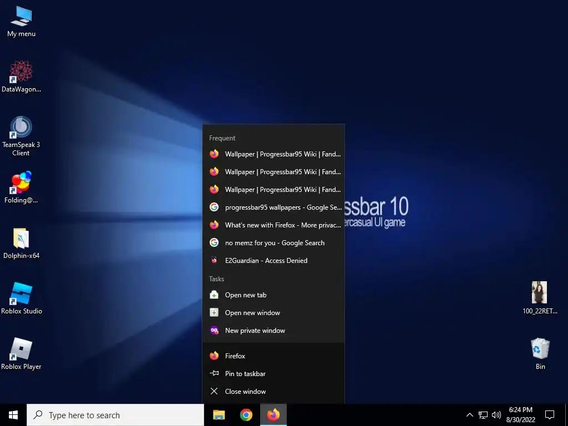Show hidden system tray icons
This screenshot has width=568, height=426.
pyautogui.click(x=469, y=415)
